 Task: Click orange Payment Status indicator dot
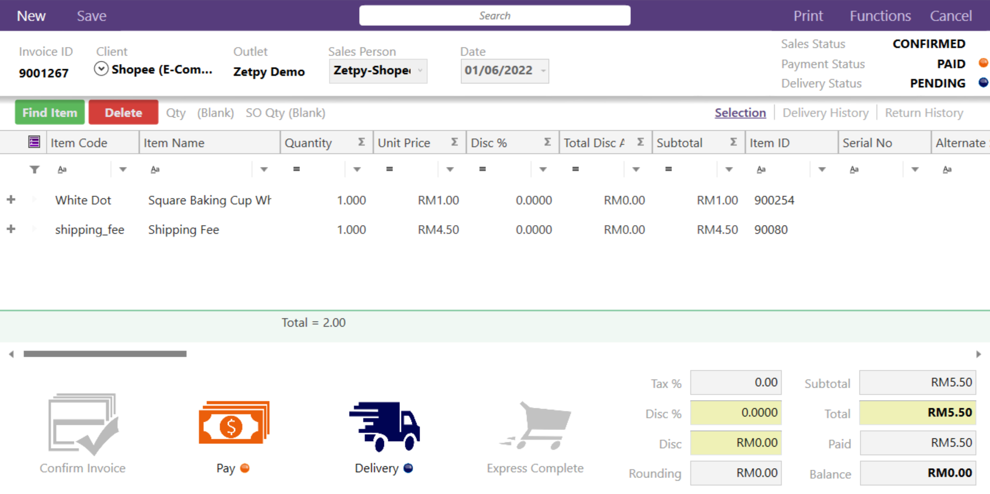983,63
